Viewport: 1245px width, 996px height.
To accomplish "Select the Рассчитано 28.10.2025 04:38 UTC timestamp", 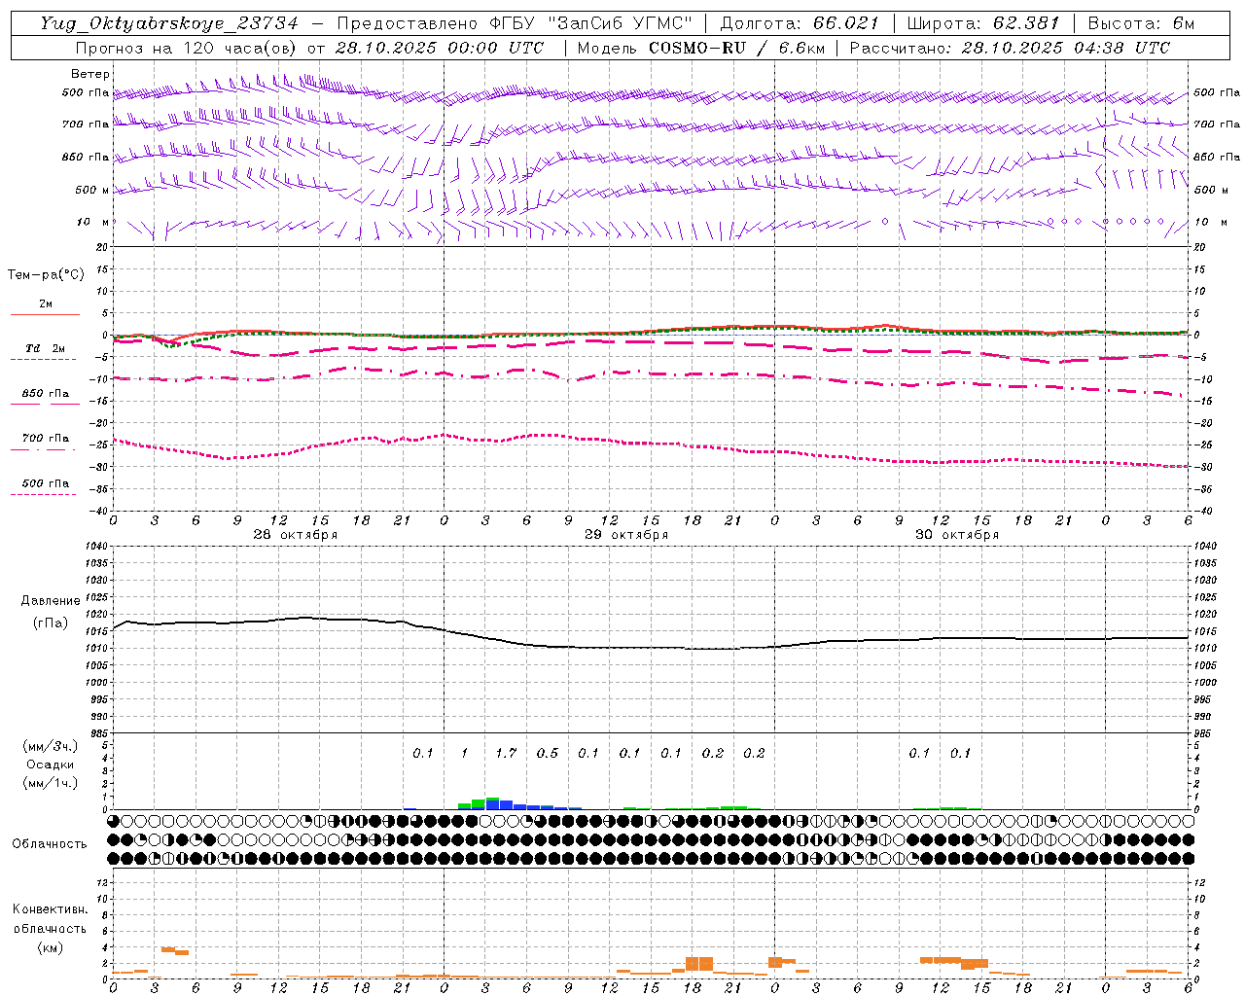I will coord(1011,48).
